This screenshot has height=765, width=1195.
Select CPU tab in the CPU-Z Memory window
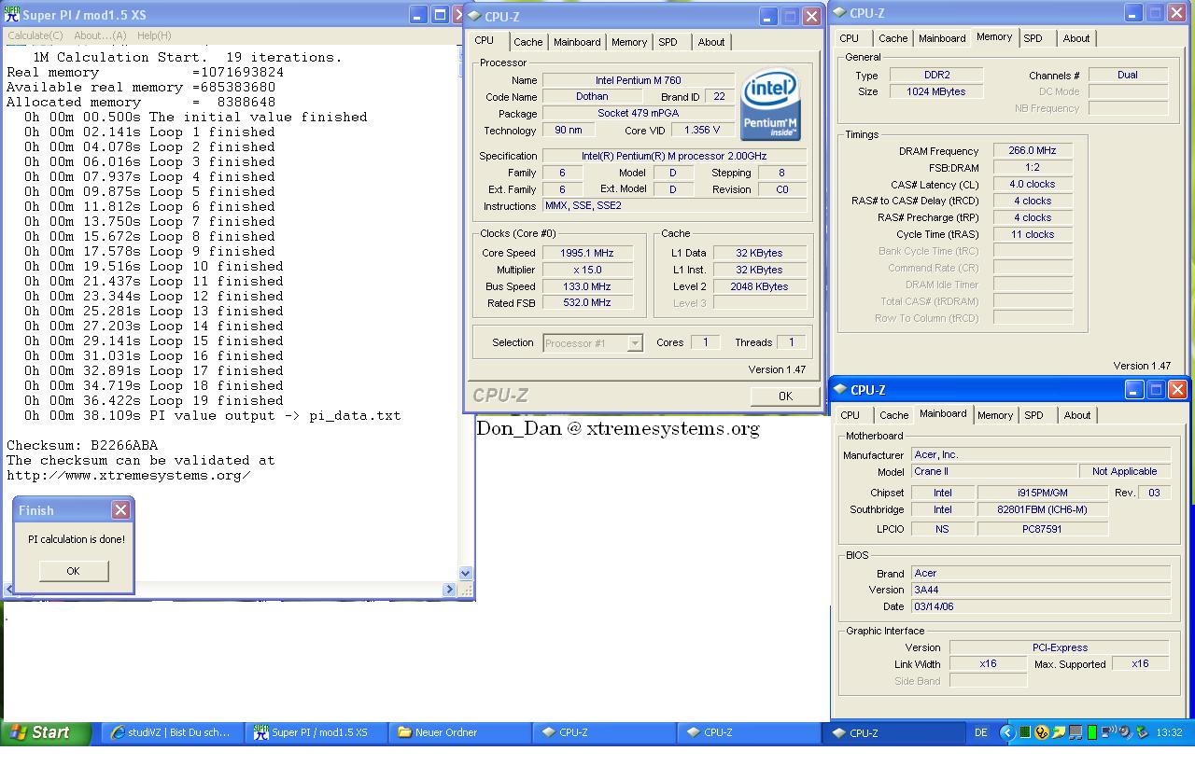[849, 38]
